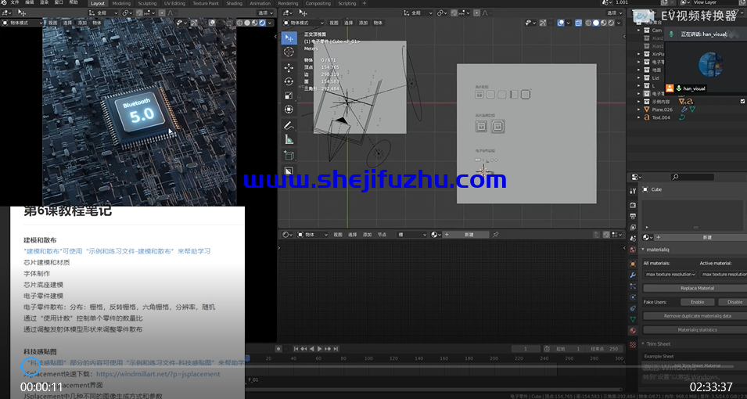Switch to the Compositing workspace tab
The width and height of the screenshot is (747, 399).
click(318, 3)
